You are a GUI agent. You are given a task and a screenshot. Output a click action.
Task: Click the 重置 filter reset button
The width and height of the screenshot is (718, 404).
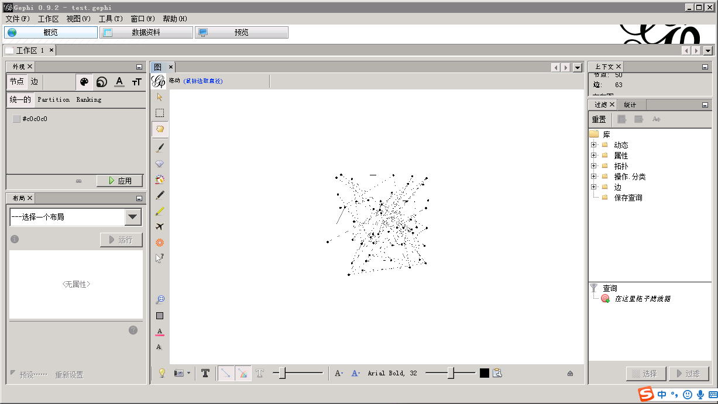tap(599, 119)
